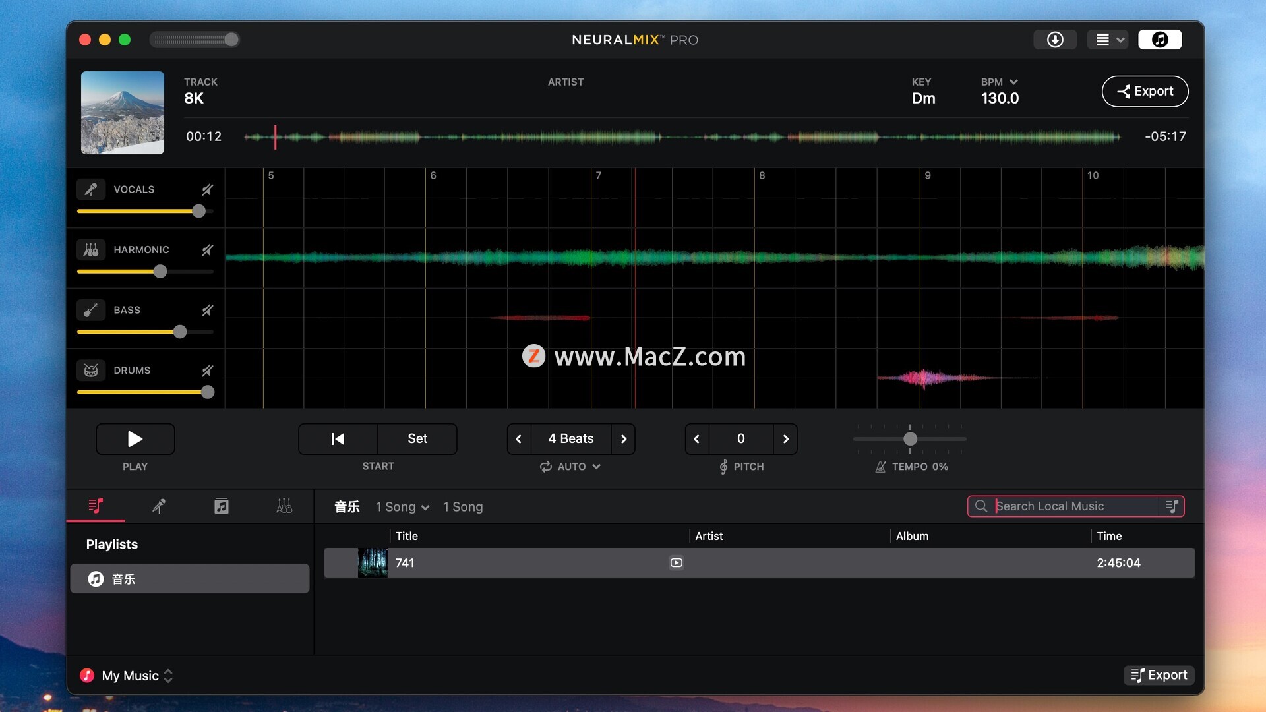Click the Harmonic instruments icon
Viewport: 1266px width, 712px height.
[91, 250]
